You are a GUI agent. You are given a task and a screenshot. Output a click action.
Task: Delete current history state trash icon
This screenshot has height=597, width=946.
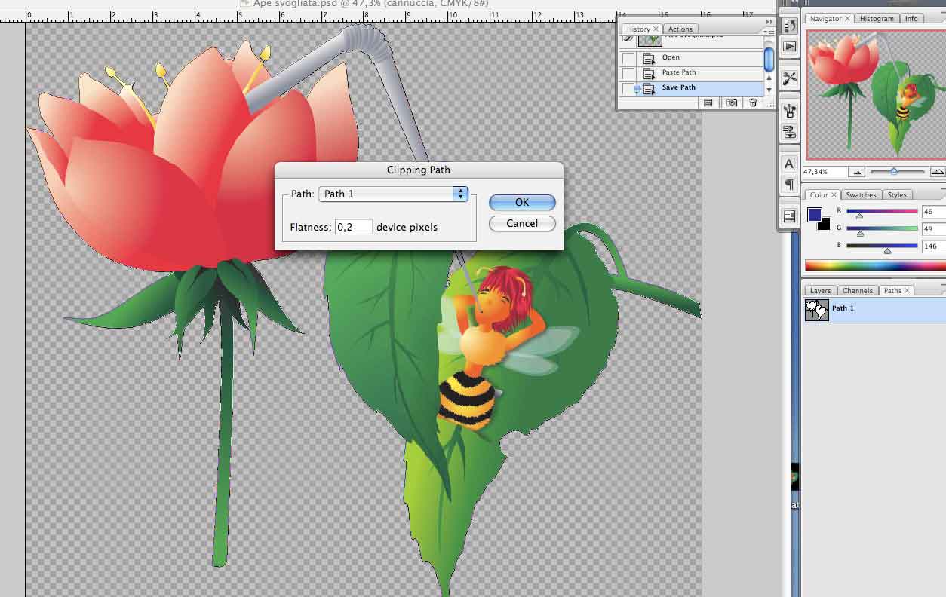(752, 103)
